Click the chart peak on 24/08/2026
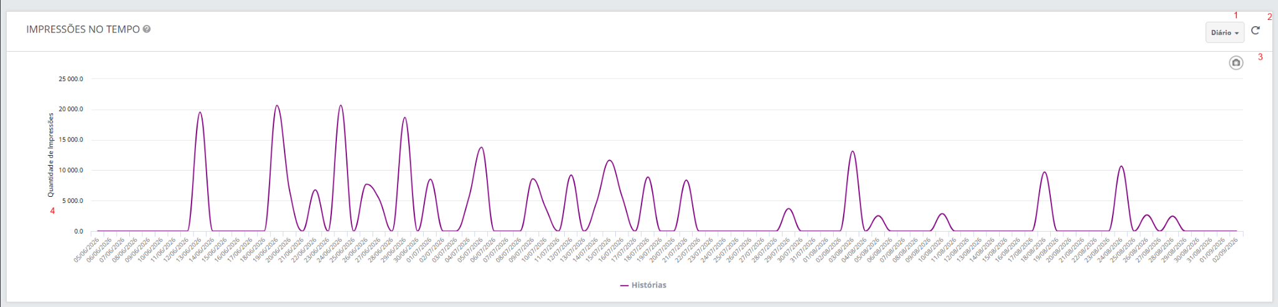Image resolution: width=1278 pixels, height=307 pixels. coord(1121,166)
